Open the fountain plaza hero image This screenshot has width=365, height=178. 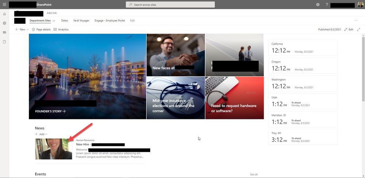coord(88,77)
